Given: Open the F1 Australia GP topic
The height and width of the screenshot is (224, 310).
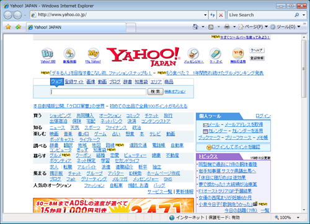Looking at the screenshot, I should pos(225,191).
